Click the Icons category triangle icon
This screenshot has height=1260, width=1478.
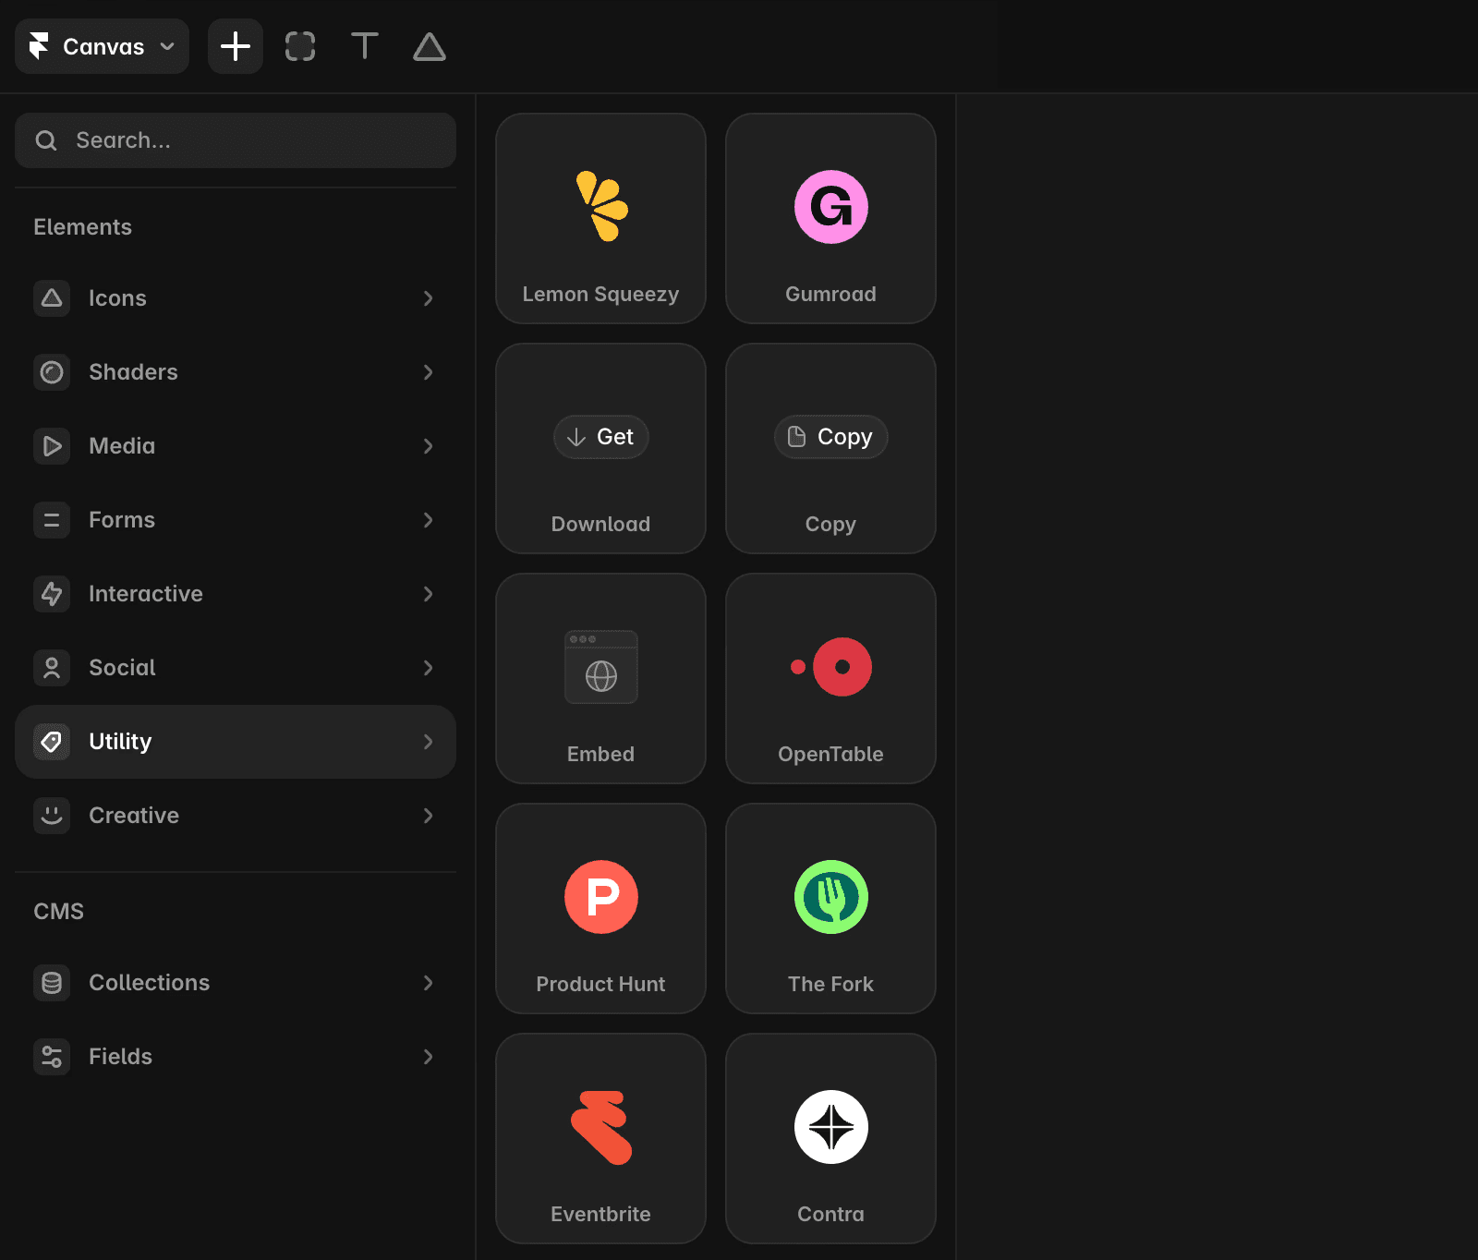point(52,298)
